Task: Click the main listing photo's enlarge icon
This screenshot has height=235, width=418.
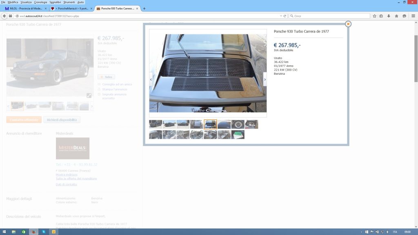Action: pos(89,95)
